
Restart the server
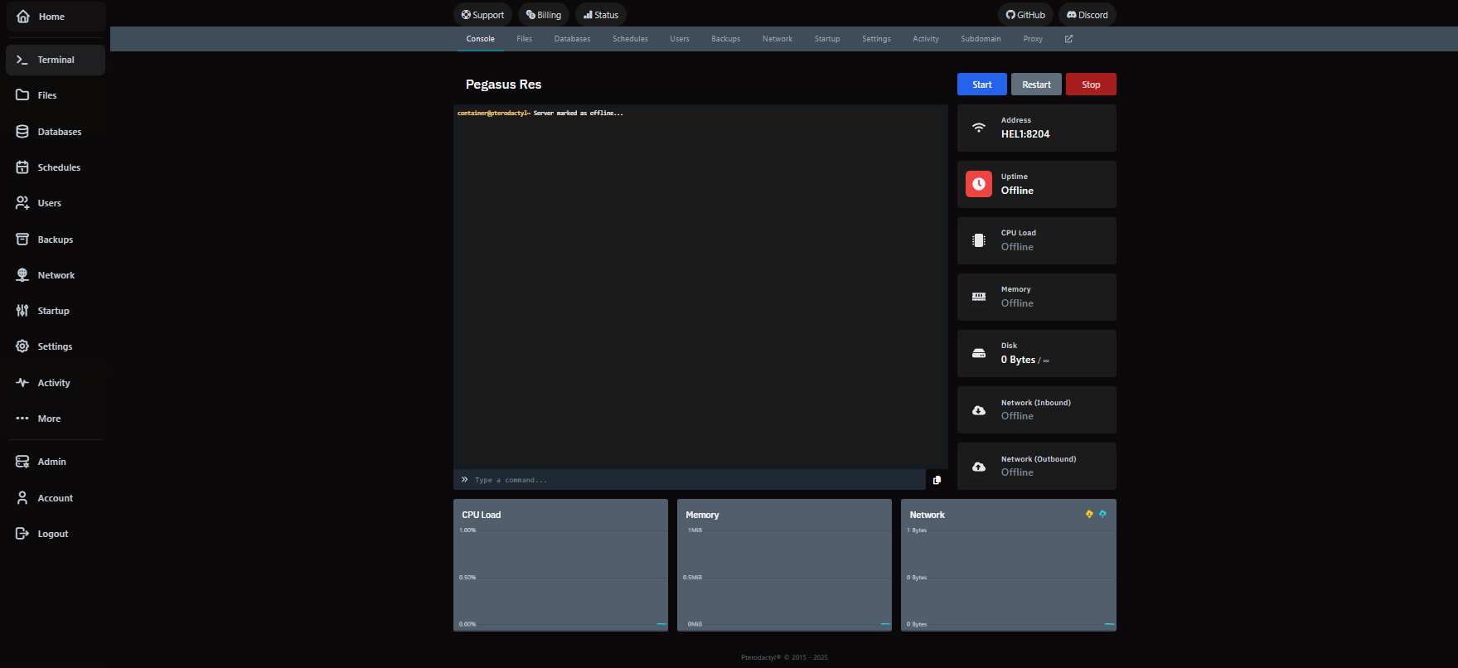(x=1036, y=85)
